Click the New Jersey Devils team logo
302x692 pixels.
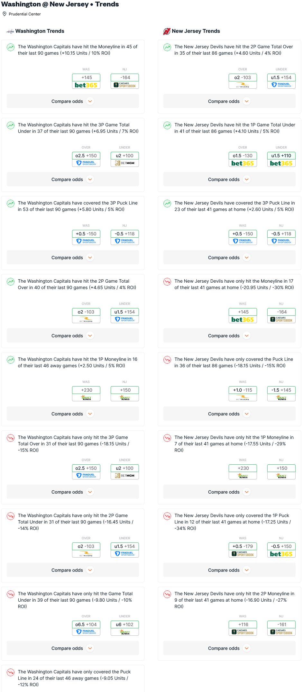(x=167, y=31)
